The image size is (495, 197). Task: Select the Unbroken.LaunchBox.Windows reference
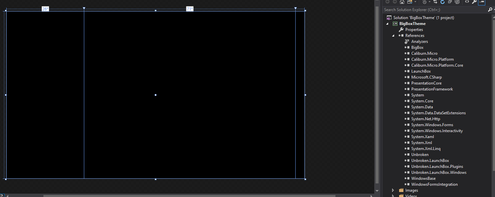(439, 173)
